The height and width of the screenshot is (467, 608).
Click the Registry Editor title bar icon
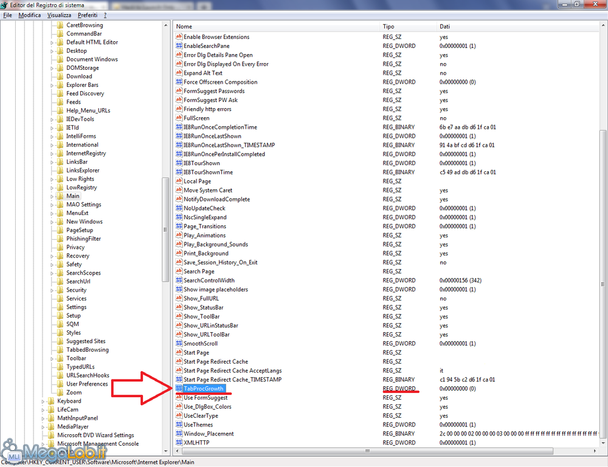click(x=4, y=5)
